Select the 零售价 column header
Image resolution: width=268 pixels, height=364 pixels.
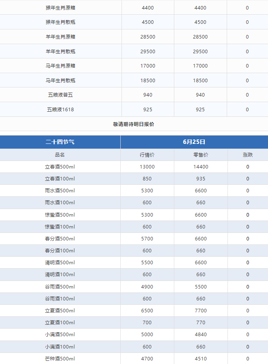pyautogui.click(x=201, y=155)
